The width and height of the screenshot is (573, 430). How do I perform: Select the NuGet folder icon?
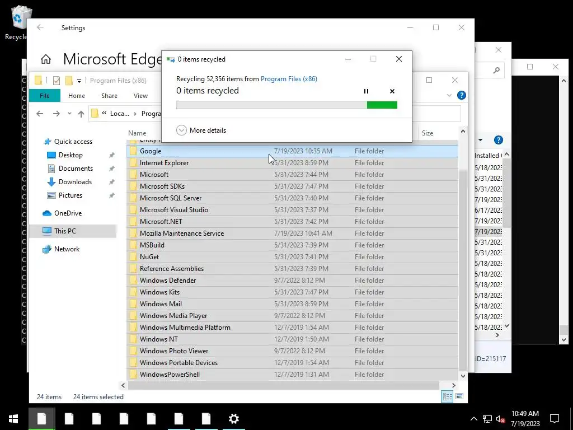pyautogui.click(x=133, y=256)
